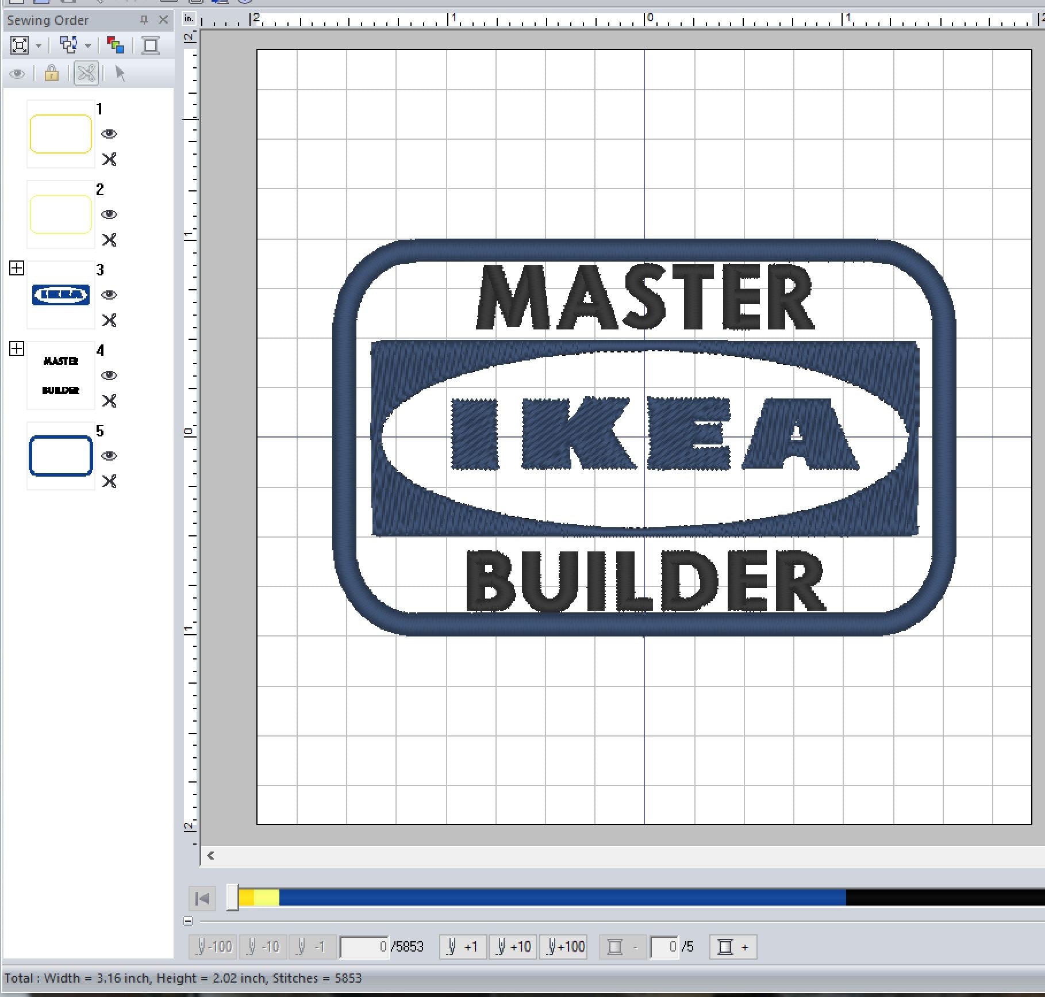Image resolution: width=1045 pixels, height=997 pixels.
Task: Close the Sewing Order panel
Action: (x=163, y=20)
